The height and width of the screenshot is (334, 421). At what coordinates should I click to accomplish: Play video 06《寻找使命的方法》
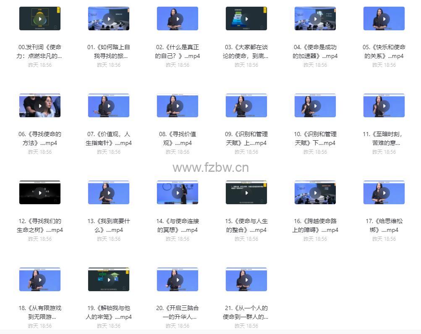[40, 105]
